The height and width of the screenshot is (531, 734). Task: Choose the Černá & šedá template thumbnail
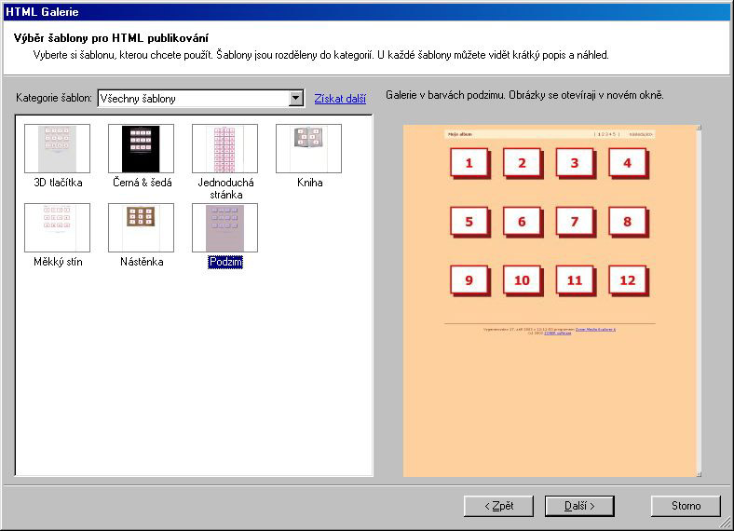tap(141, 148)
